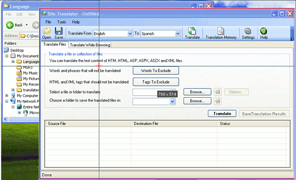Open the Tools menu
Viewport: 296px width, 180px height.
62,22
